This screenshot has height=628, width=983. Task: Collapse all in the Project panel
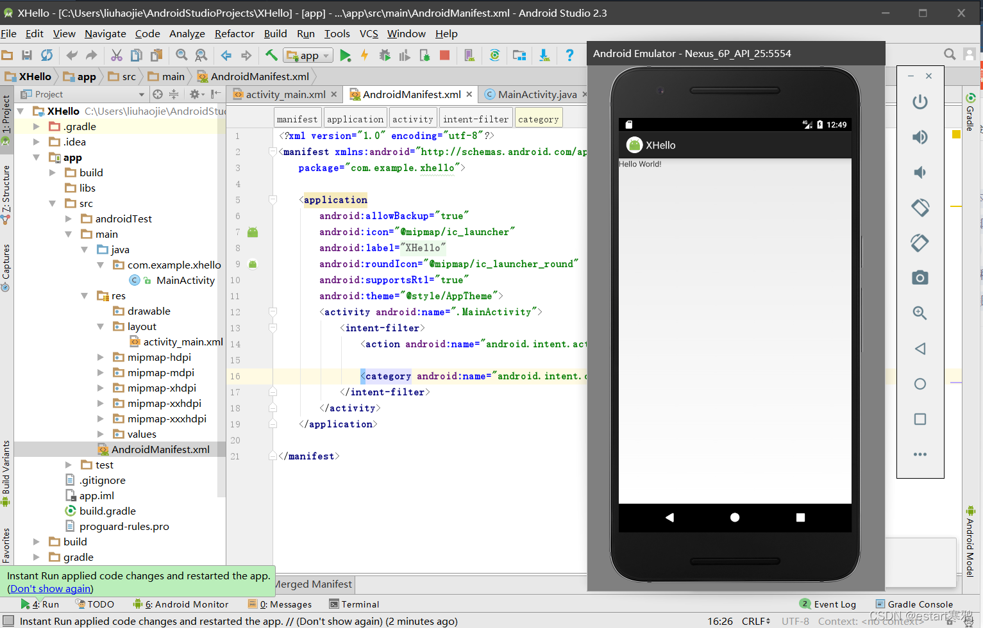click(174, 94)
